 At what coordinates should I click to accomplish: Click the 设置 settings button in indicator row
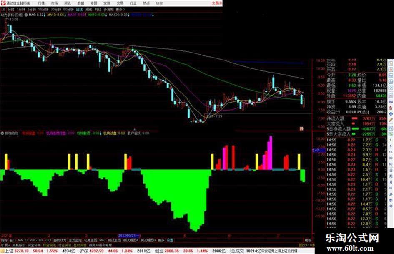(x=170, y=240)
